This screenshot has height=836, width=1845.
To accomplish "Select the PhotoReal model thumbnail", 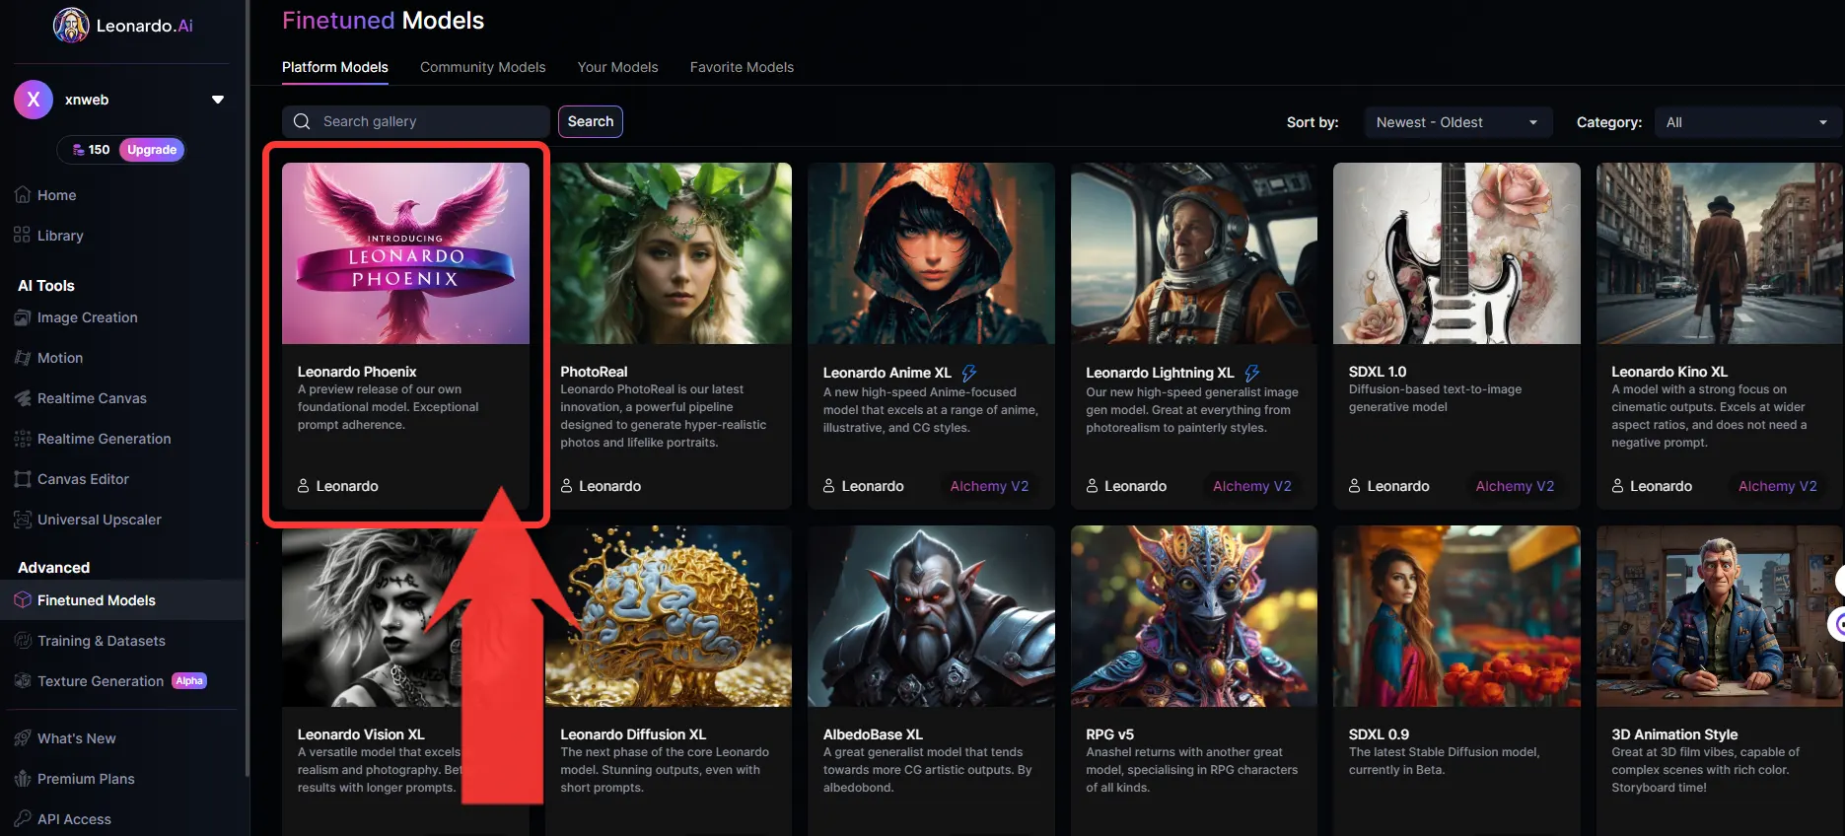I will click(x=671, y=253).
